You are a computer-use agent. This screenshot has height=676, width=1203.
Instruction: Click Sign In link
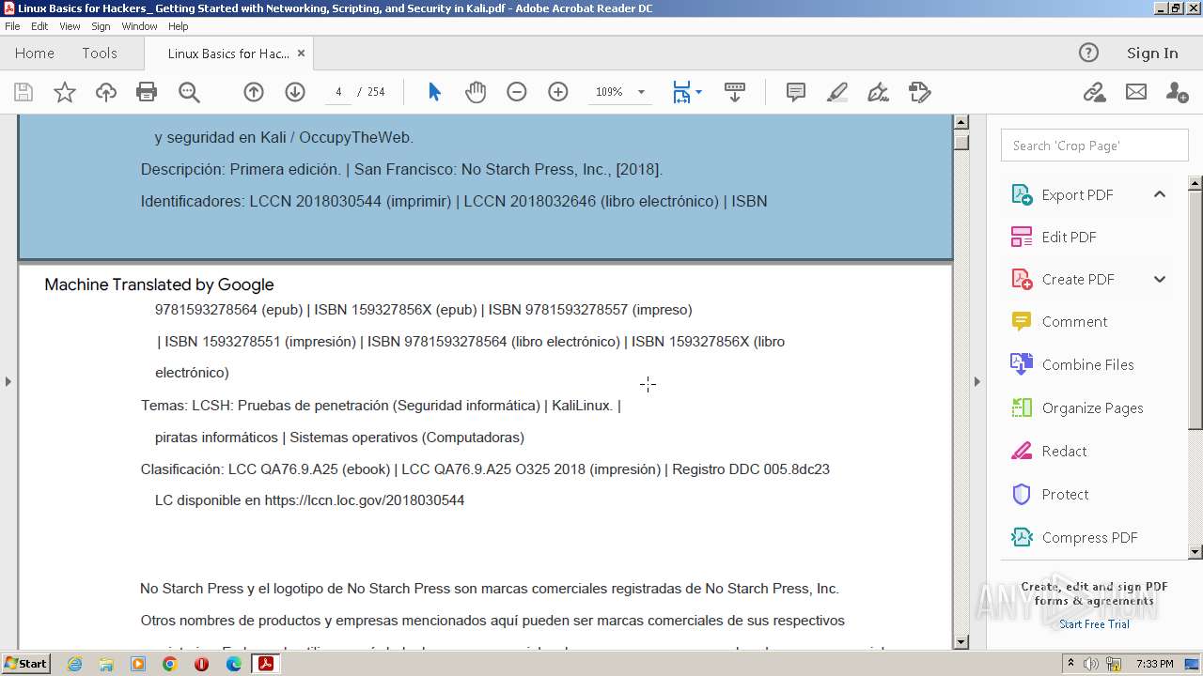coord(1152,53)
